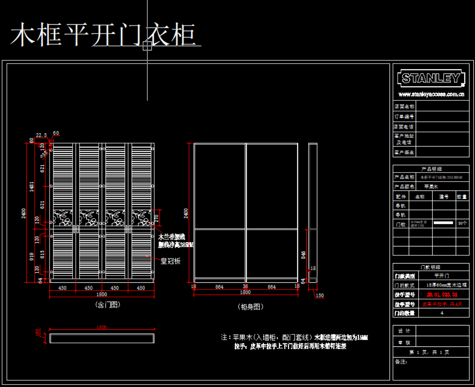Select the drawing title 木框平开门衣柜

[103, 34]
